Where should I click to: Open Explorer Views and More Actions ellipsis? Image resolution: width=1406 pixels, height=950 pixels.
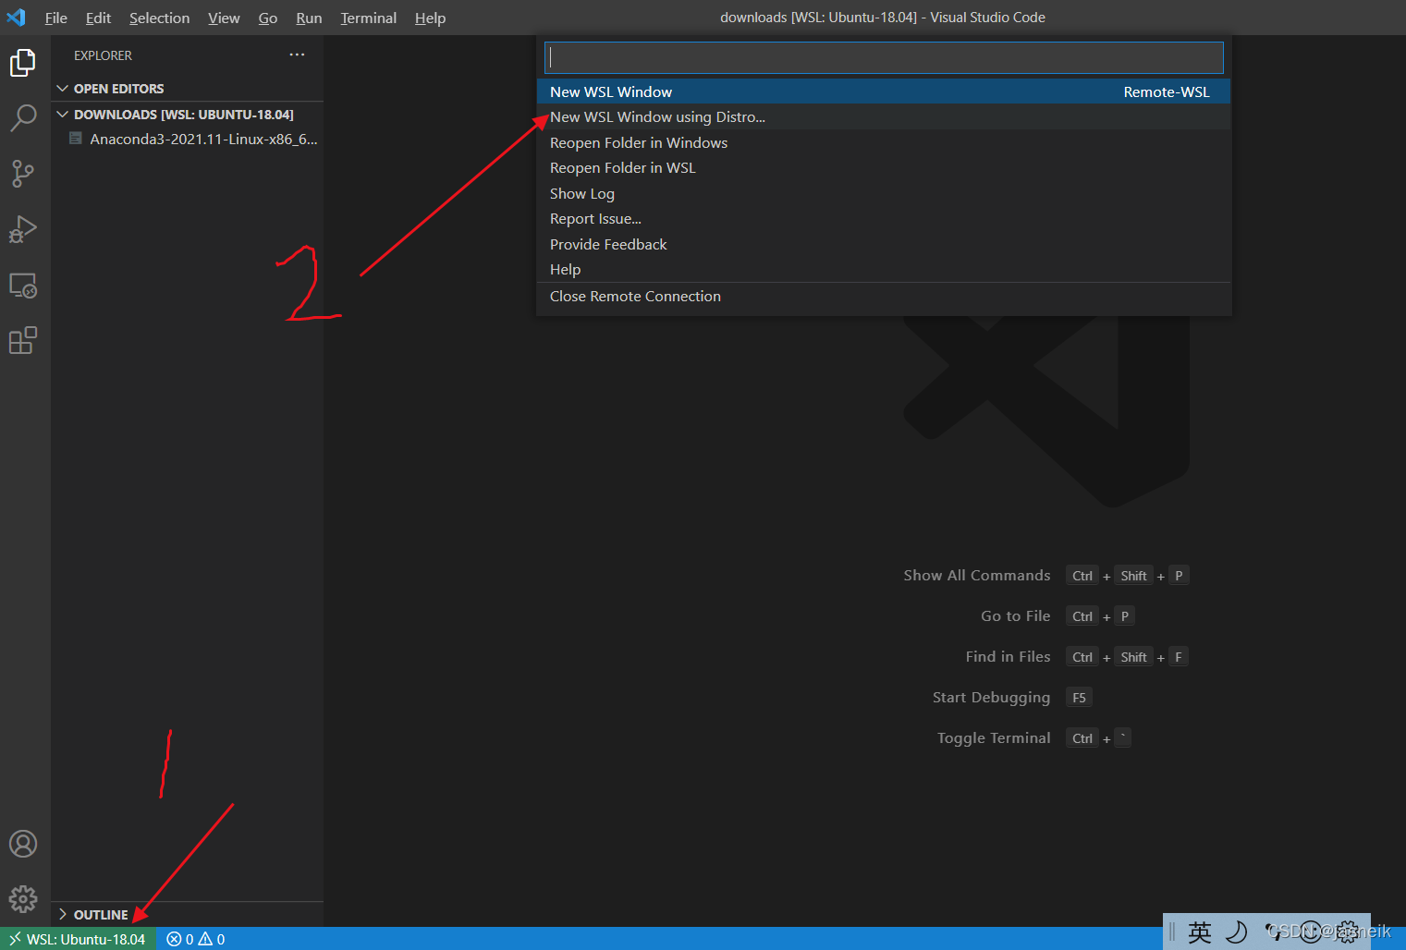coord(297,55)
